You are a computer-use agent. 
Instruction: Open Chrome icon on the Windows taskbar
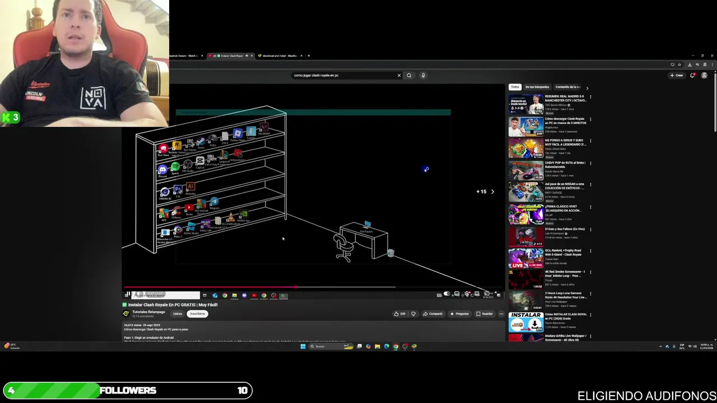[395, 346]
